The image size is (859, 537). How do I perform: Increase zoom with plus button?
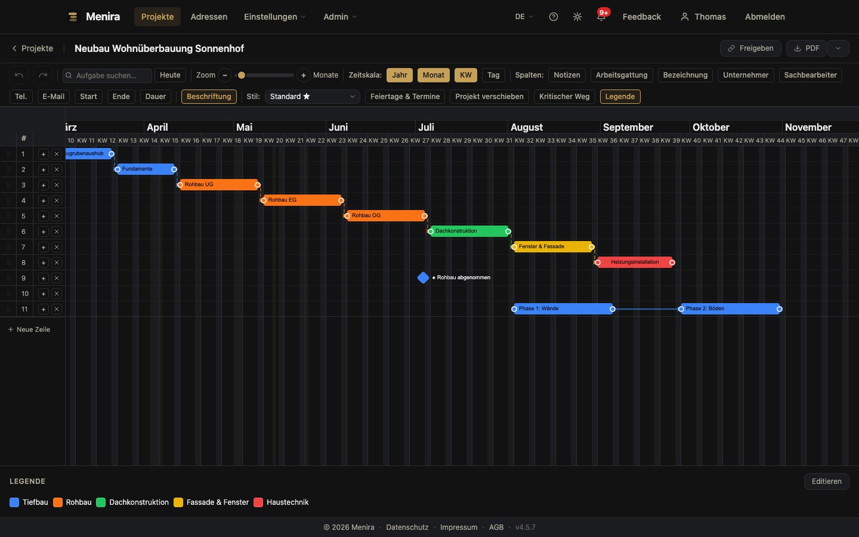pos(304,75)
